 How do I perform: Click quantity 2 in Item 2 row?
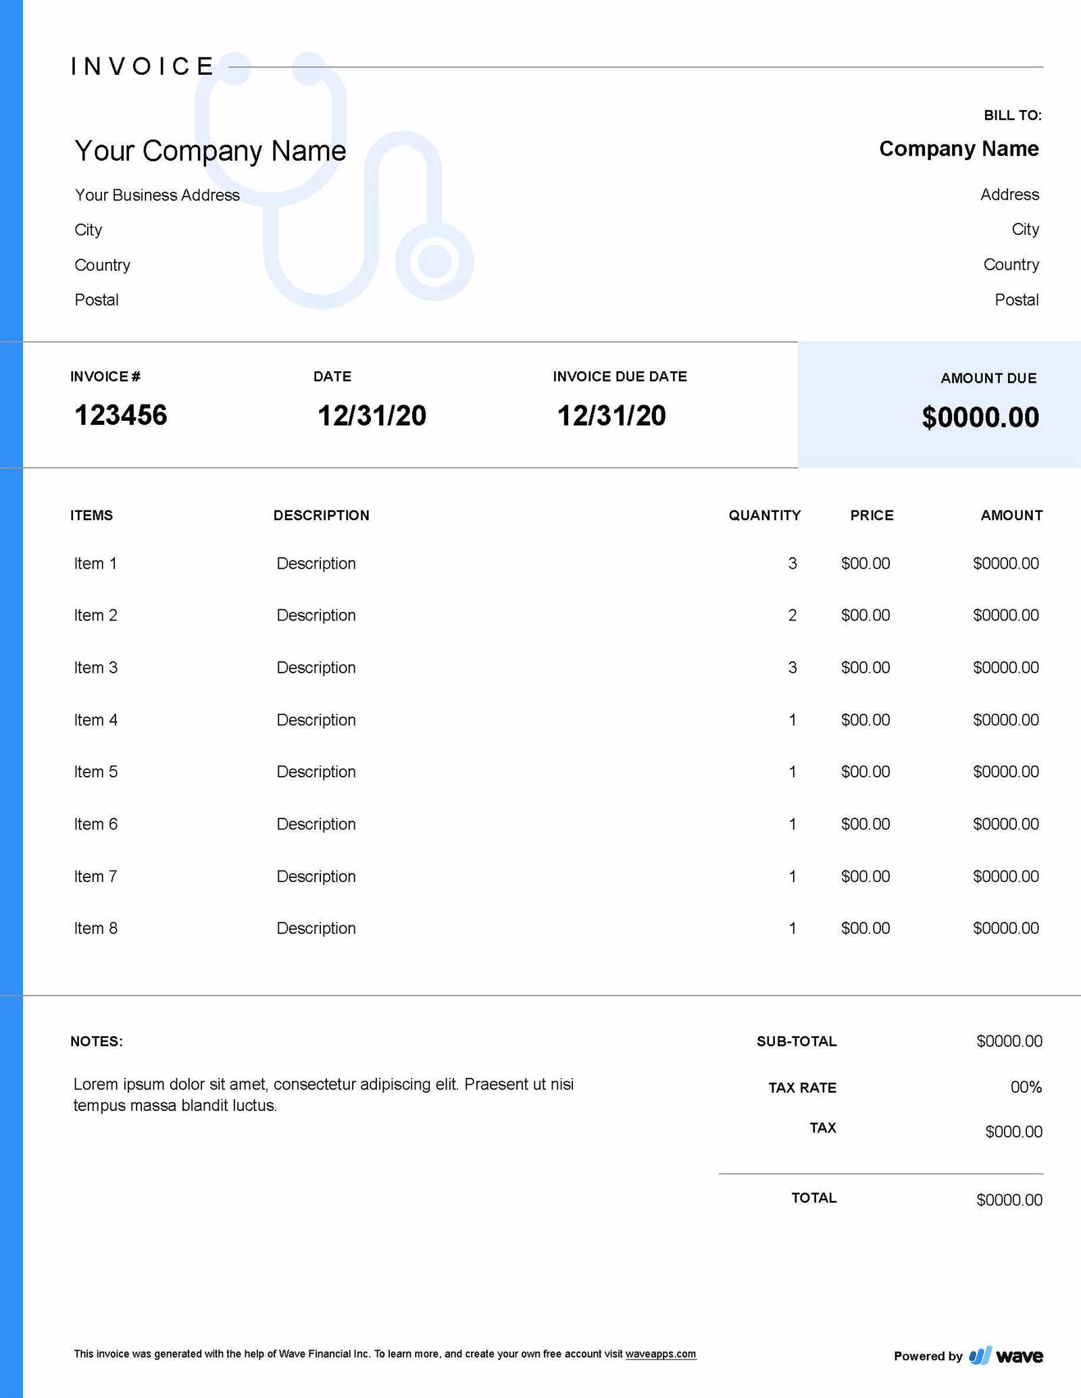(793, 615)
